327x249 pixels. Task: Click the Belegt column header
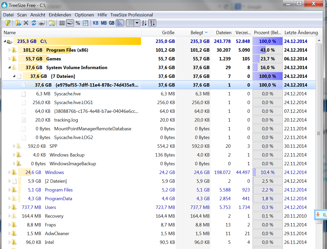click(197, 33)
